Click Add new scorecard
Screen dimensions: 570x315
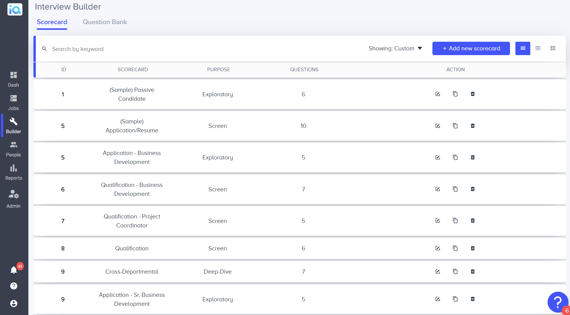pyautogui.click(x=471, y=48)
